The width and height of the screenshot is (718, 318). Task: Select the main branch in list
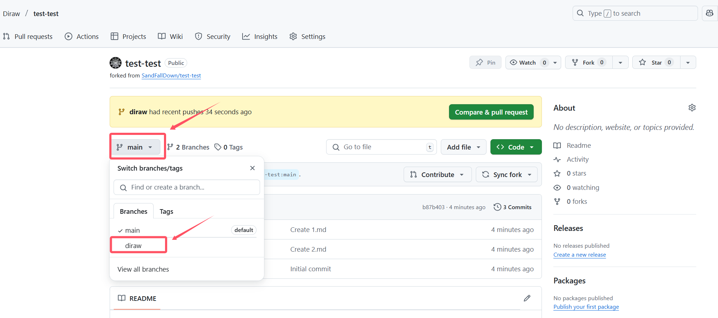click(187, 230)
